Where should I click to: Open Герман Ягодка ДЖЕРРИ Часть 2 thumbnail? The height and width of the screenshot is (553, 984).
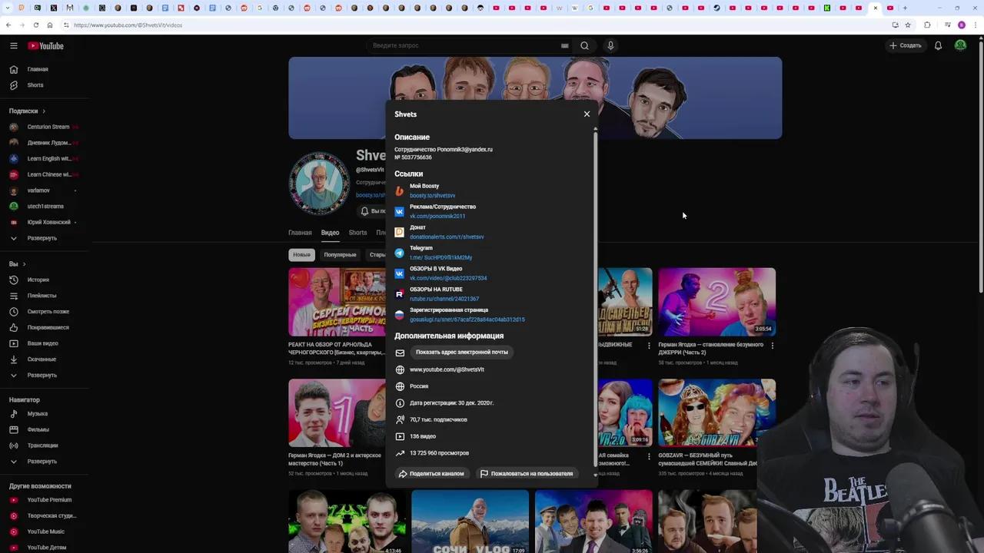click(x=716, y=301)
